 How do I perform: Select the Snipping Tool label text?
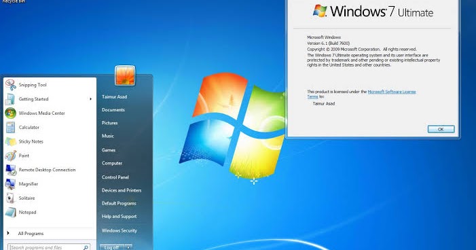[33, 85]
